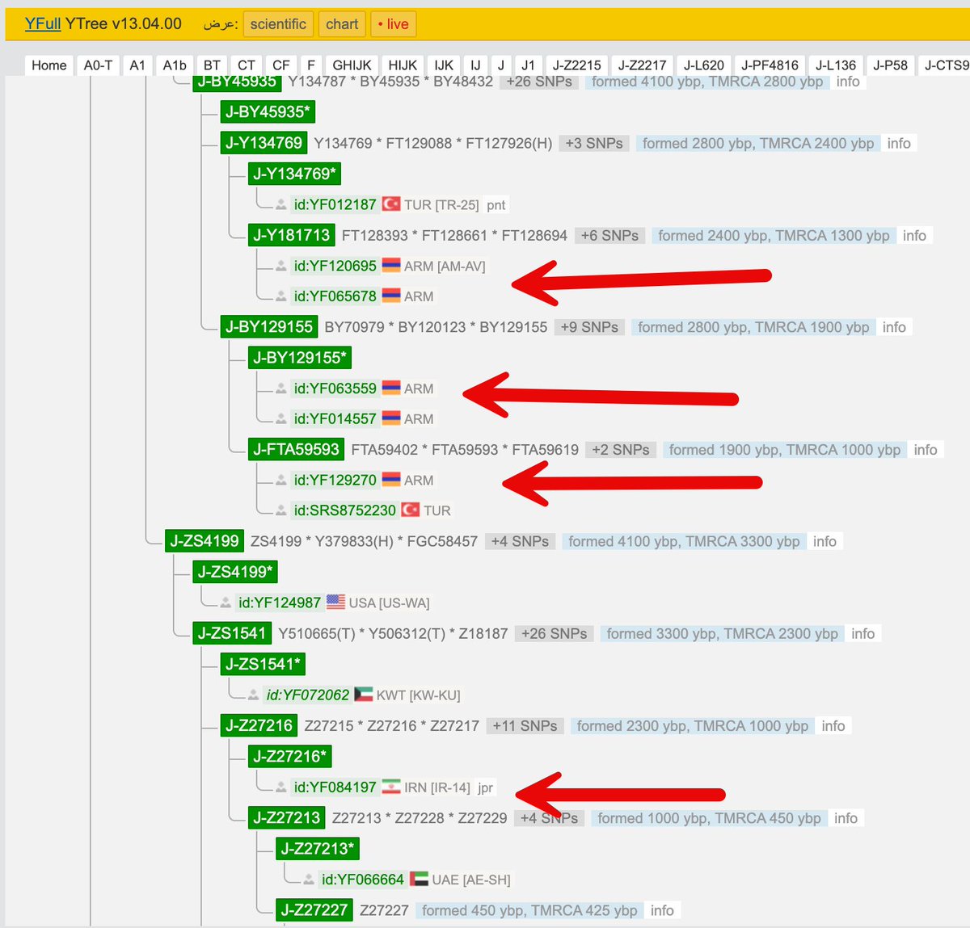Select the J-Z27216 branch node
The height and width of the screenshot is (928, 970).
coord(259,726)
